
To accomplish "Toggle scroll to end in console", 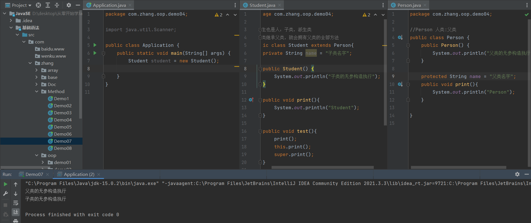I will (16, 212).
